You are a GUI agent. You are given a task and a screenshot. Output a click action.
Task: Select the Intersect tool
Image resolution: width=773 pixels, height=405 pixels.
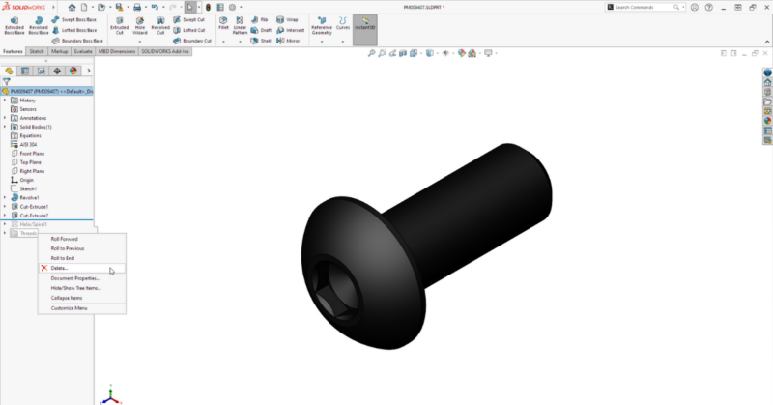point(290,30)
